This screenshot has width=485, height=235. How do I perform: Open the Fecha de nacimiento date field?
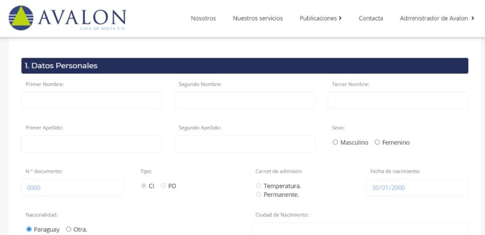pos(417,188)
